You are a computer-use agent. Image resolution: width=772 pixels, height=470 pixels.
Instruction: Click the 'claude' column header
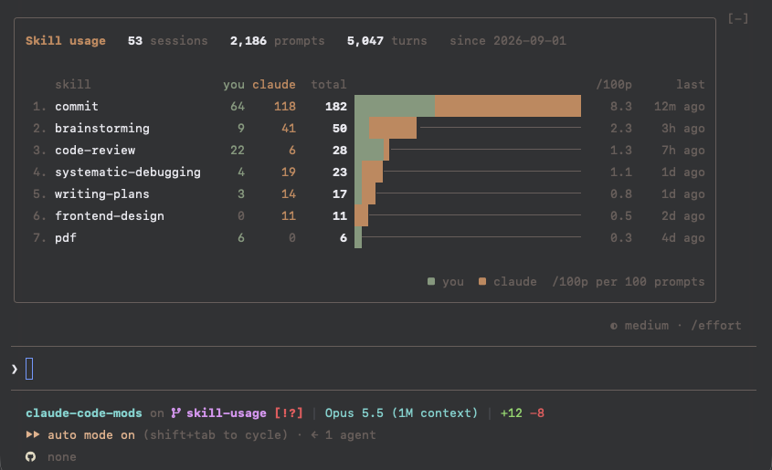pos(274,85)
